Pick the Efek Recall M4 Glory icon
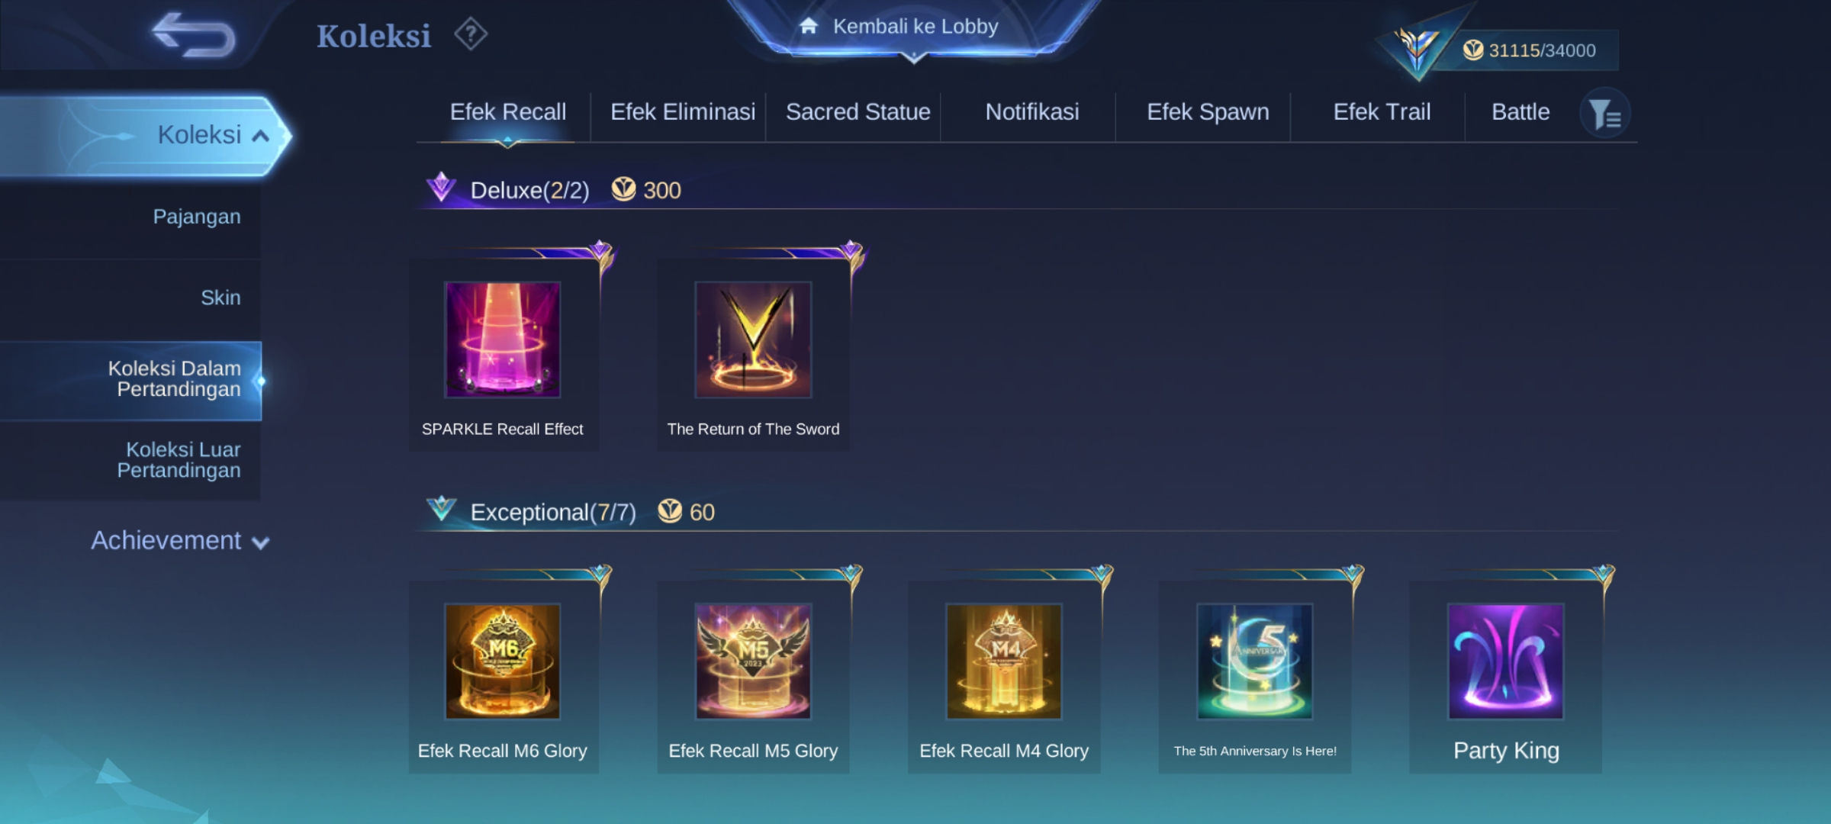This screenshot has height=824, width=1831. 1004,661
